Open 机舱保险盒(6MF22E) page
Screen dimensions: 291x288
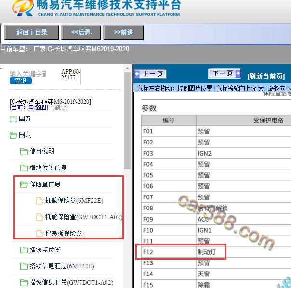pos(74,201)
